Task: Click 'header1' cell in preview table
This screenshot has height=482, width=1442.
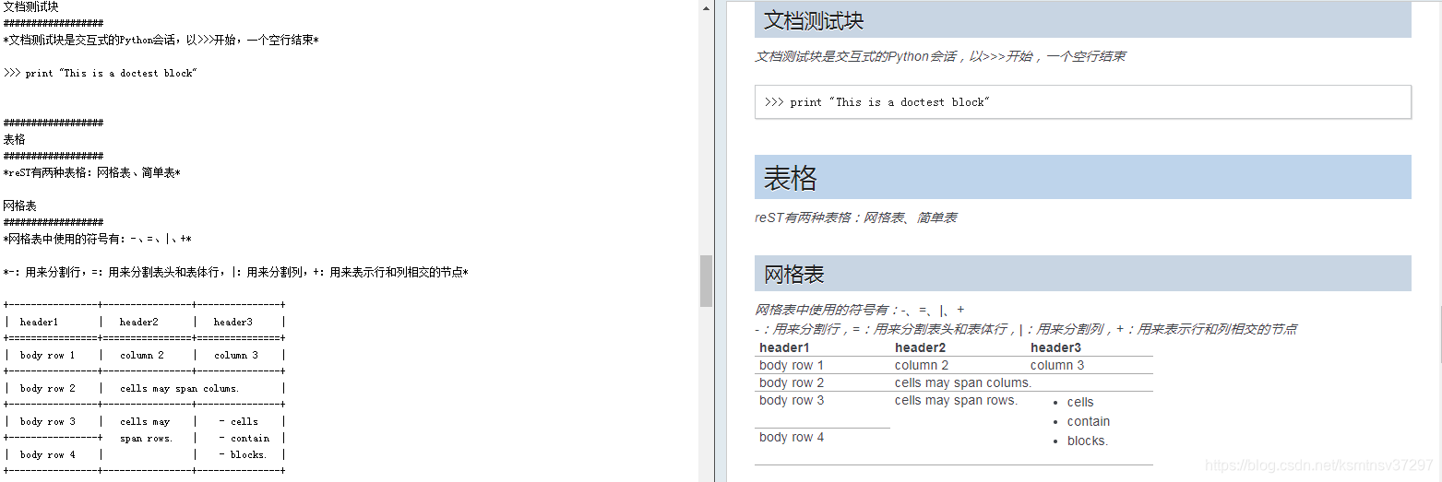Action: click(x=784, y=347)
